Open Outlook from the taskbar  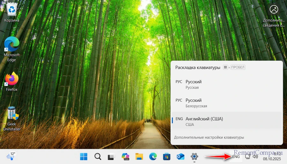coord(180,156)
